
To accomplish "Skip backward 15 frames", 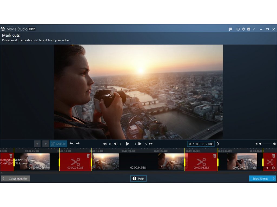I will (105, 144).
